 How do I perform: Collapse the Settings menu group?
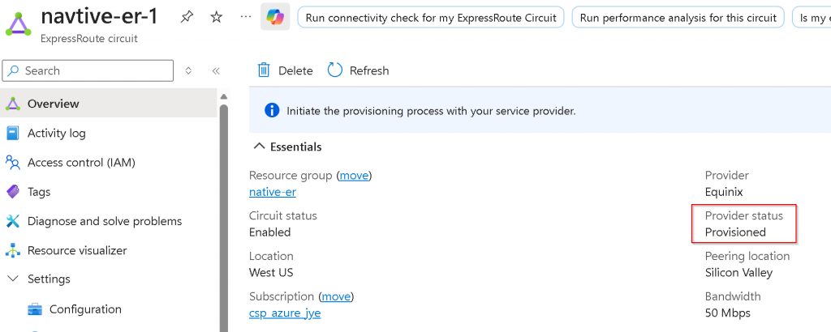13,279
